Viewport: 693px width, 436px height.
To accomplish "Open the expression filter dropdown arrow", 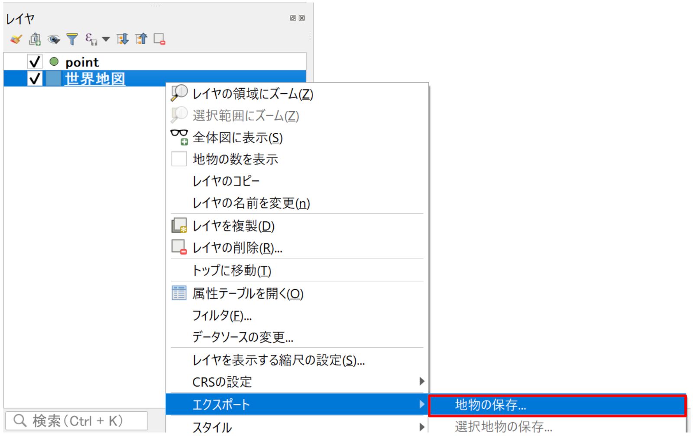I will click(106, 39).
